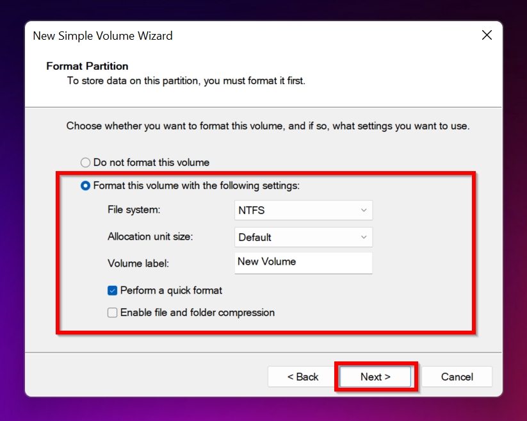Screen dimensions: 527x421
Task: Open the File system NTFS dropdown
Action: tap(304, 210)
